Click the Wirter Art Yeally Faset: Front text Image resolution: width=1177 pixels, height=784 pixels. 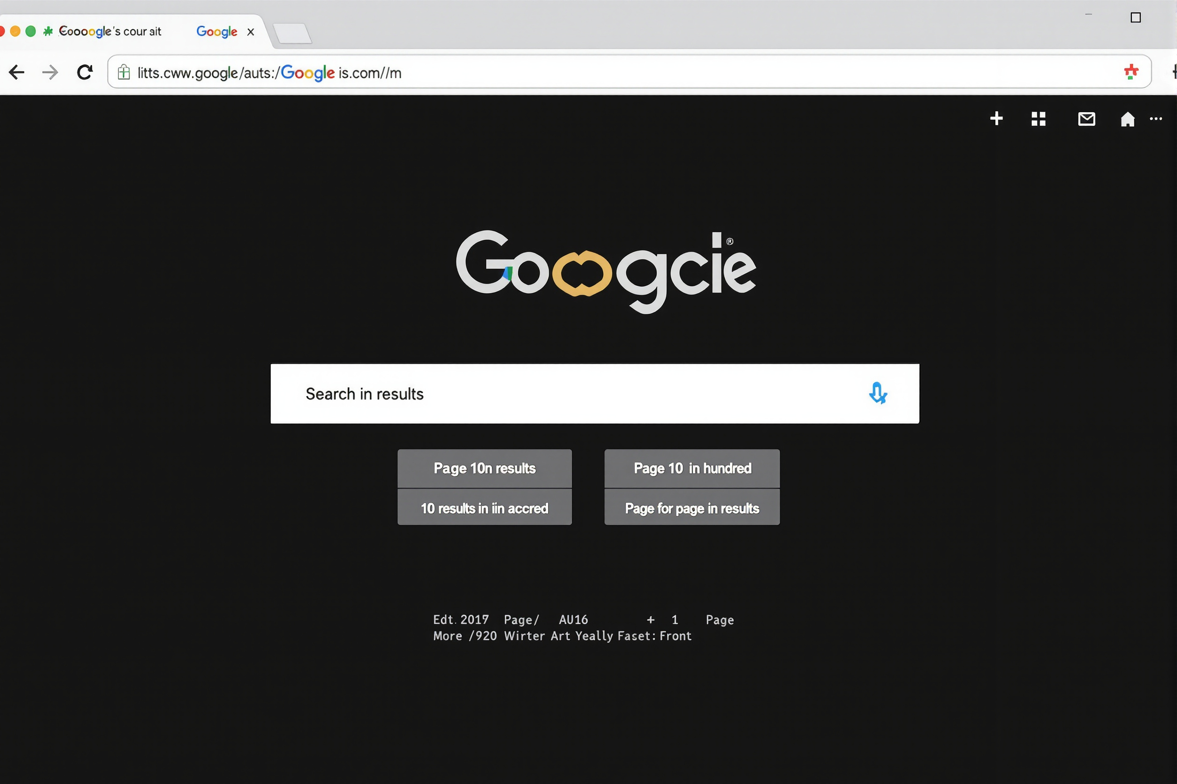coord(598,636)
